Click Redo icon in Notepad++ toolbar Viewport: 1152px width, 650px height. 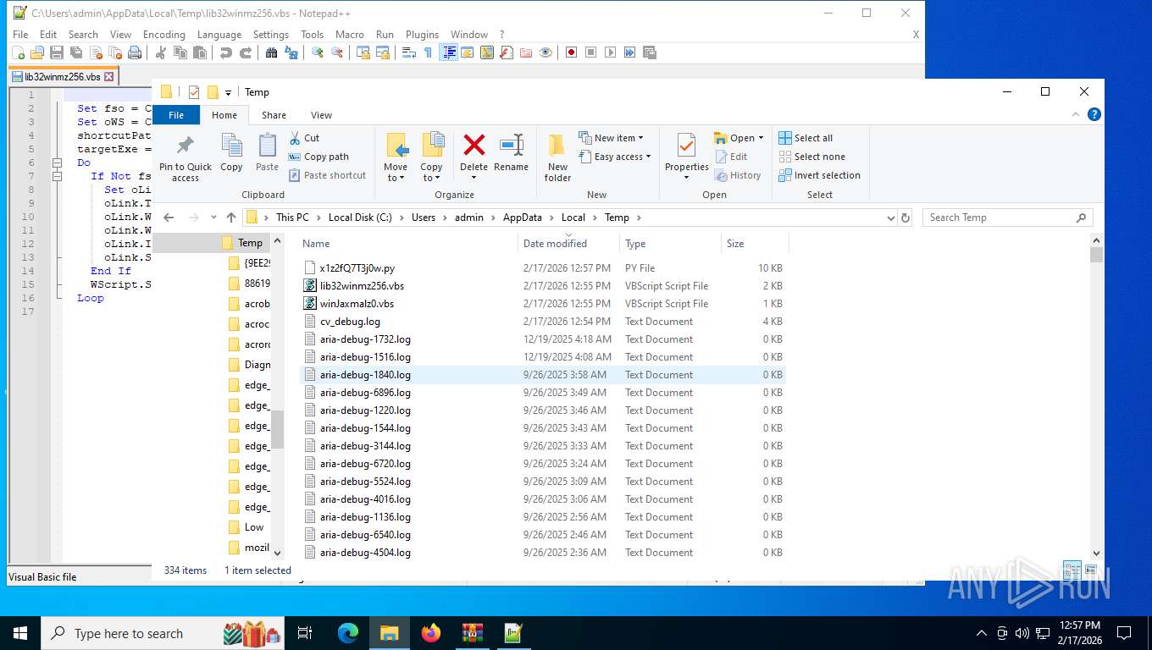point(245,52)
